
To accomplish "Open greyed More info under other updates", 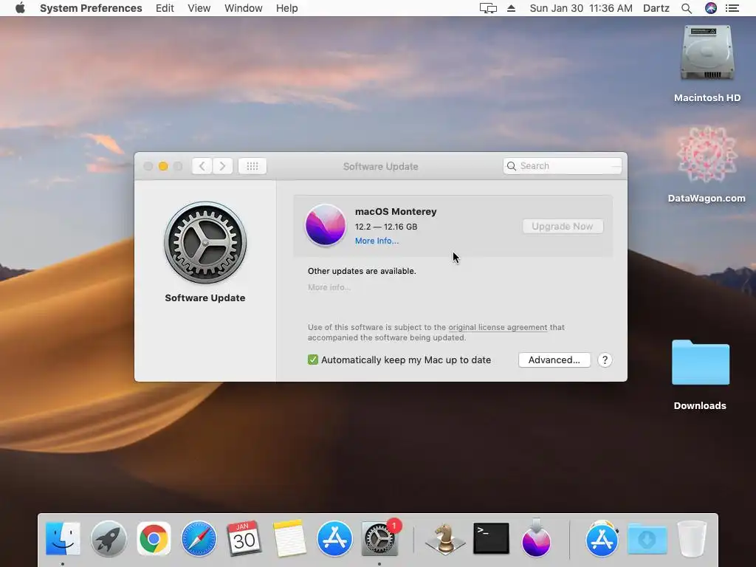I will (x=329, y=287).
